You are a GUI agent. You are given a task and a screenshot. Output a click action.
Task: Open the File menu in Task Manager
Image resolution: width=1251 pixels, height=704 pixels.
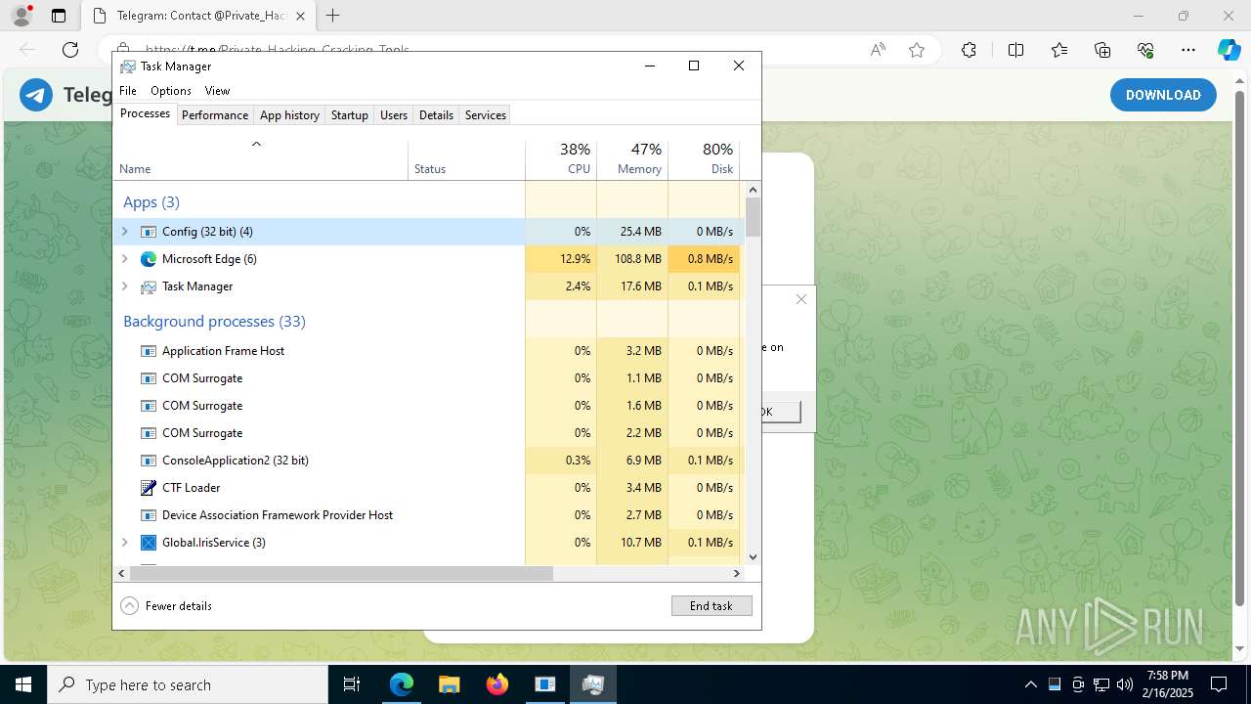tap(128, 91)
